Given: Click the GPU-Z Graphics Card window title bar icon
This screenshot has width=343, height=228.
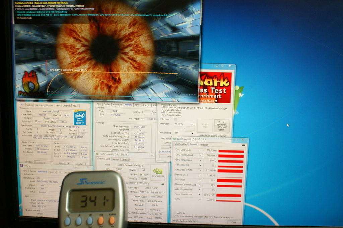Looking at the screenshot, I should pos(97,154).
